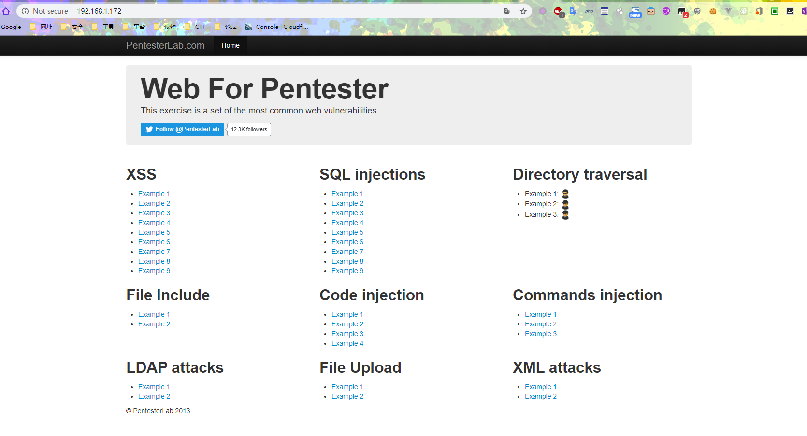
Task: Open the 论坛 bookmark folder
Action: click(226, 27)
